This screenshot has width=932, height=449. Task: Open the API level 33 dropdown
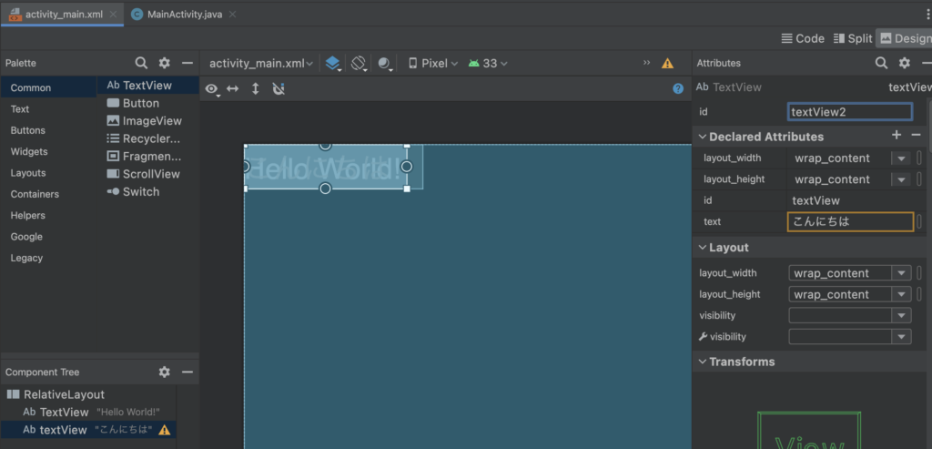click(x=488, y=63)
